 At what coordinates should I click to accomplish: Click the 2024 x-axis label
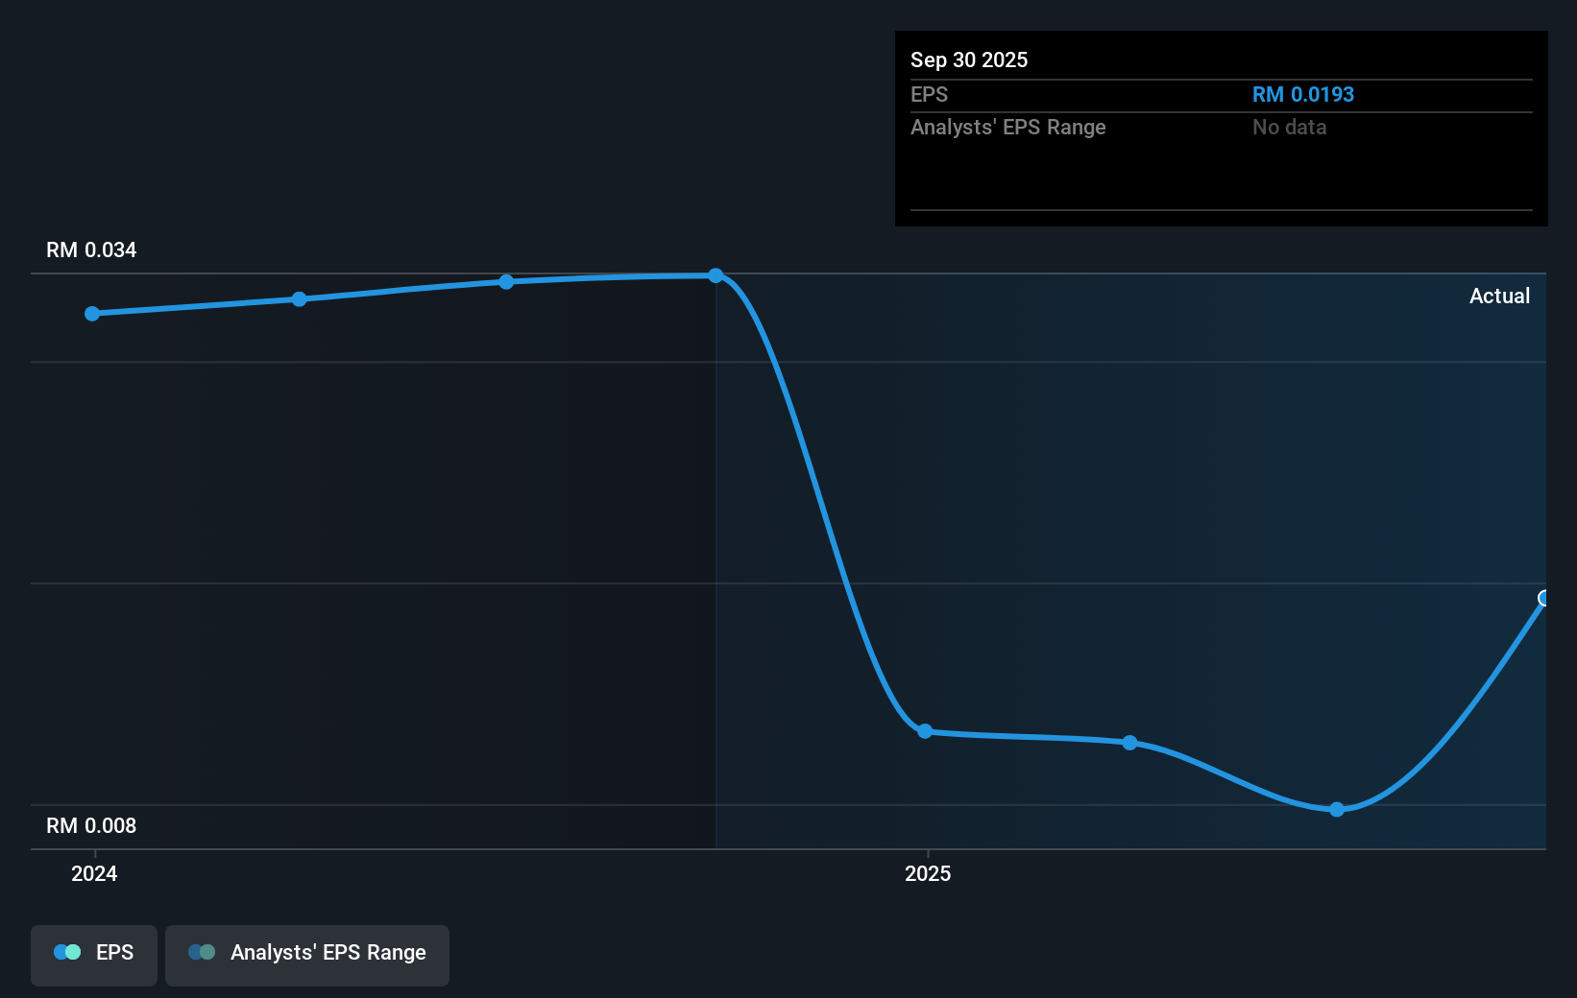pos(94,873)
